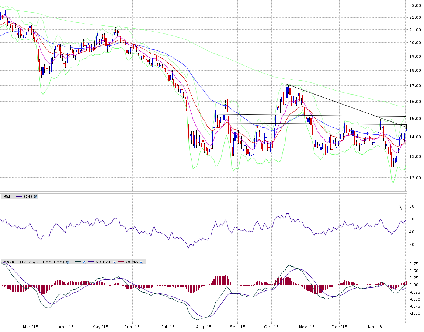The width and height of the screenshot is (424, 332).
Task: Click the RSI period (14) text
Action: [x=28, y=196]
